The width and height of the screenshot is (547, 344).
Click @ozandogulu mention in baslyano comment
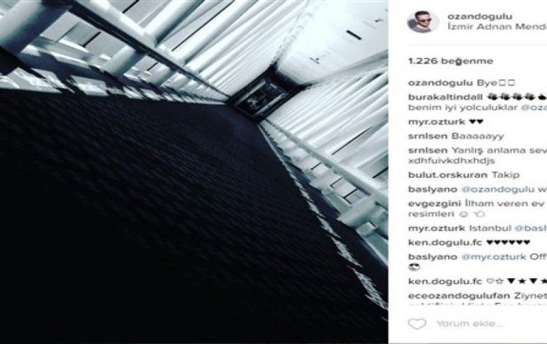(498, 189)
